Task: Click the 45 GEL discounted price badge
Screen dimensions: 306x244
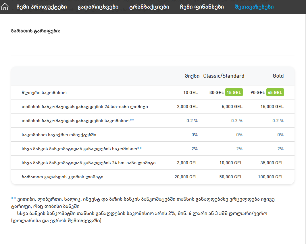Action: (275, 92)
